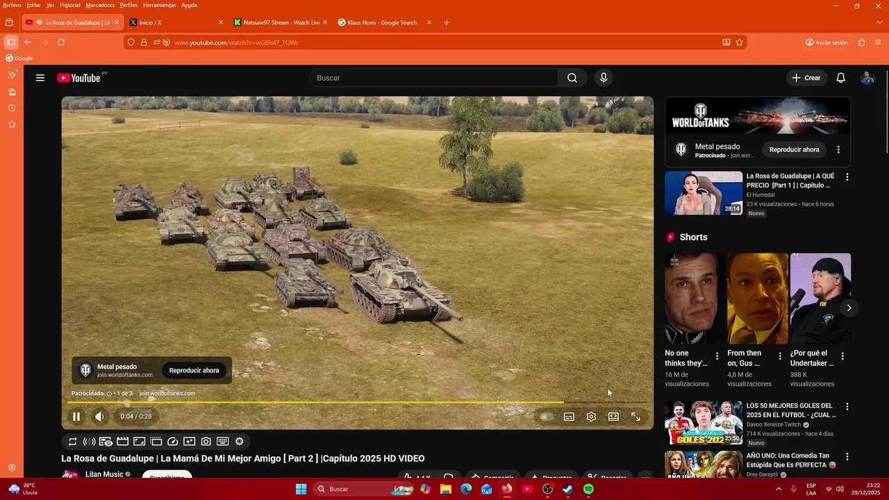The image size is (889, 500).
Task: Click the tracking protection shield icon
Action: pos(131,42)
